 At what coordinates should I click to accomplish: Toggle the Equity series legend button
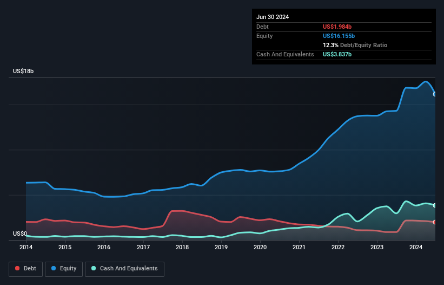[x=64, y=269]
